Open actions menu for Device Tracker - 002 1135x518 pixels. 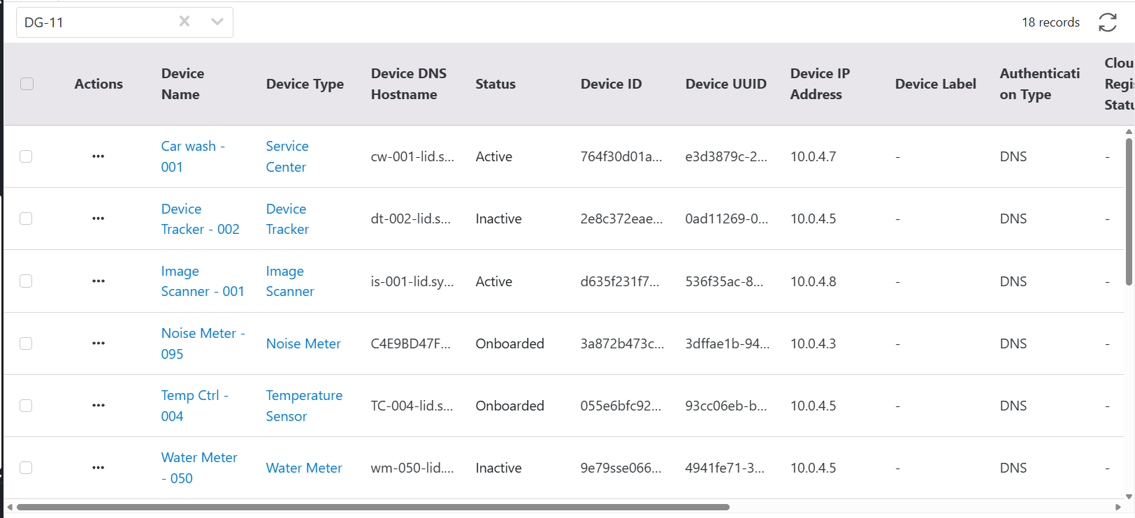(x=98, y=219)
